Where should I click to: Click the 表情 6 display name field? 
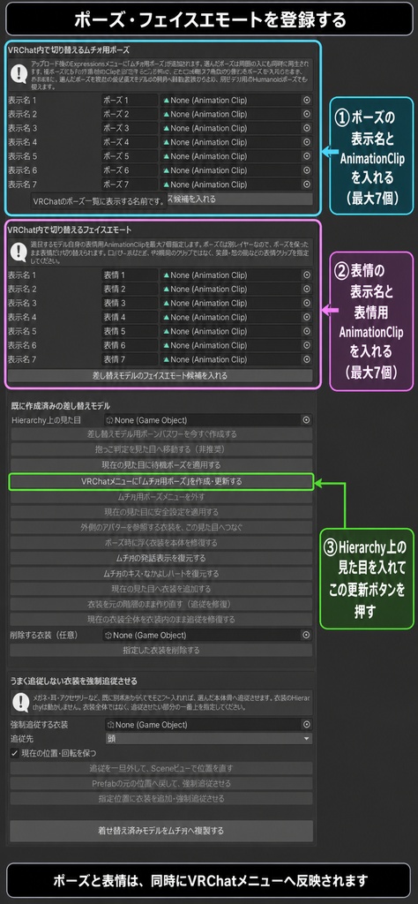pyautogui.click(x=130, y=345)
